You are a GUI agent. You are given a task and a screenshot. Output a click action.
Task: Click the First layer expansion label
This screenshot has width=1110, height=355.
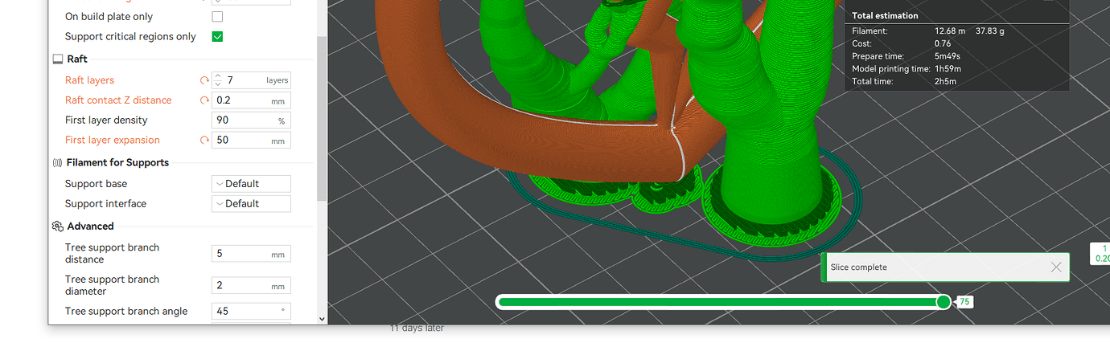click(112, 141)
